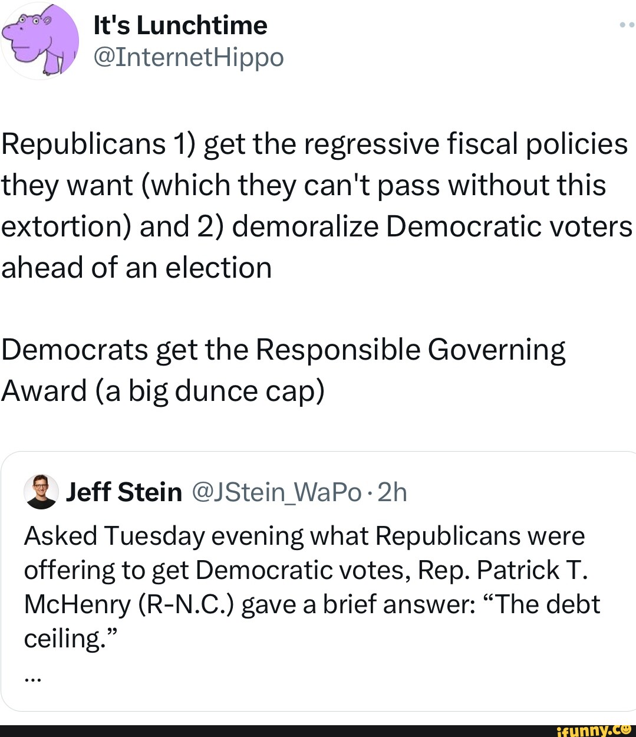Viewport: 636px width, 737px height.
Task: Visit the @InternetHippo handle
Action: point(189,57)
